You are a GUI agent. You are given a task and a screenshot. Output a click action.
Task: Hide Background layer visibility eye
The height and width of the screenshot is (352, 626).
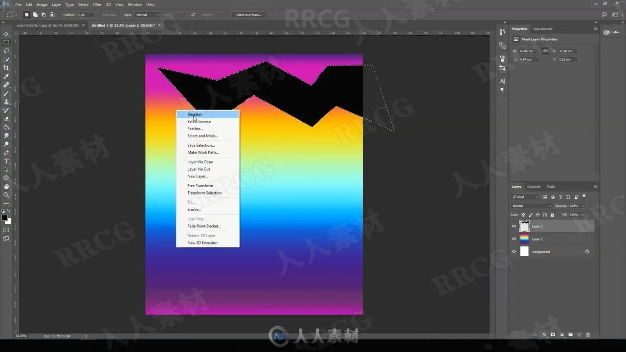(x=514, y=252)
